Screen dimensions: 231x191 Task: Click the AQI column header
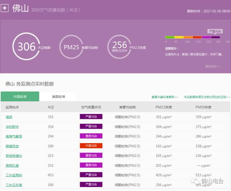pos(51,107)
